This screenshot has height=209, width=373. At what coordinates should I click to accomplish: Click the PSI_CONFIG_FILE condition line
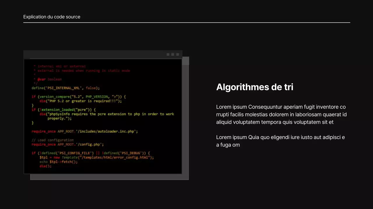90,153
